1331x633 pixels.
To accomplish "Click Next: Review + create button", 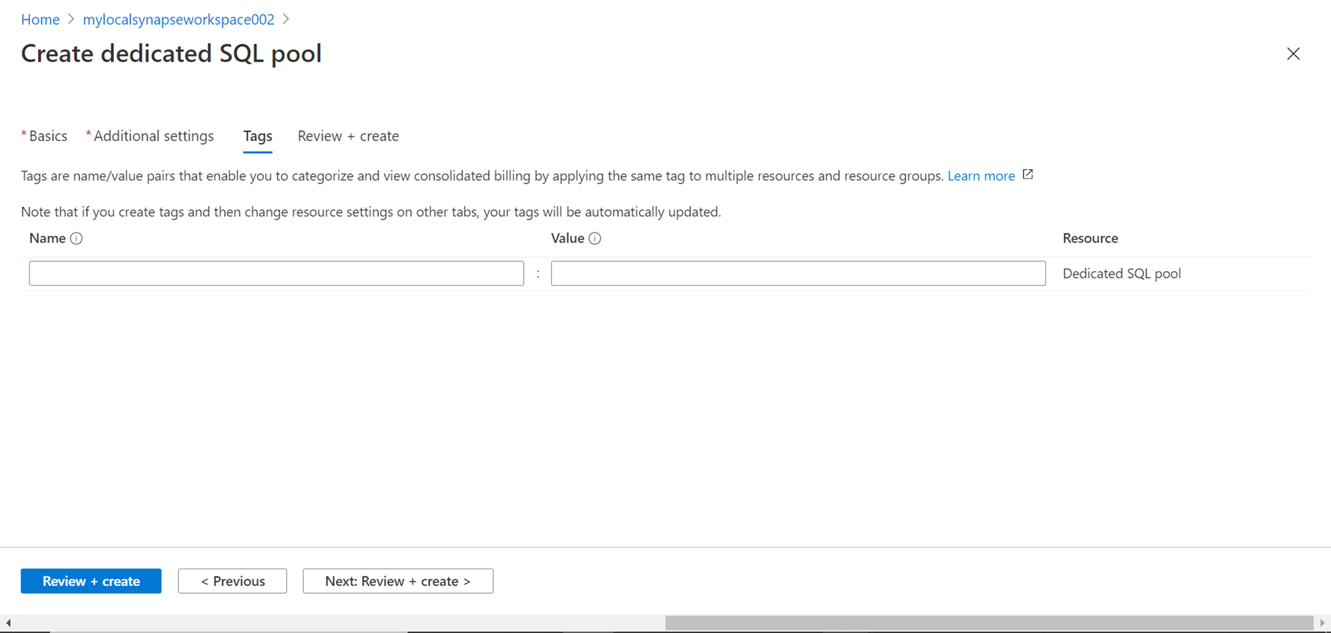I will [x=398, y=581].
